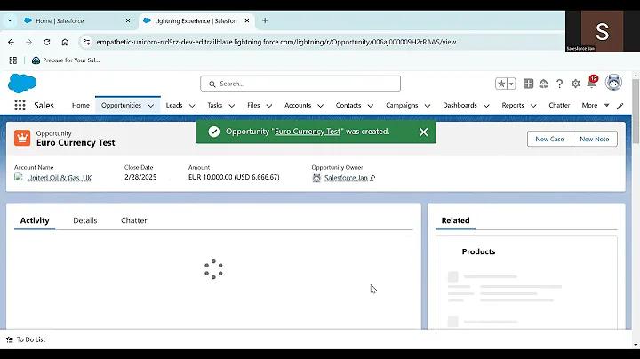This screenshot has height=359, width=640.
Task: Click the EUR 10,000.00 amount value
Action: point(234,177)
